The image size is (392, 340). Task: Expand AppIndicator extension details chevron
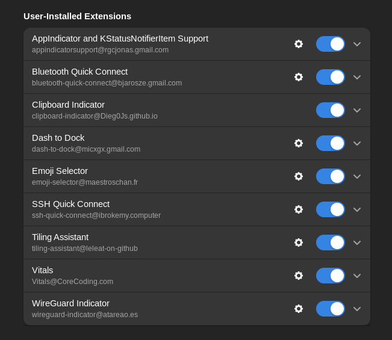click(357, 44)
